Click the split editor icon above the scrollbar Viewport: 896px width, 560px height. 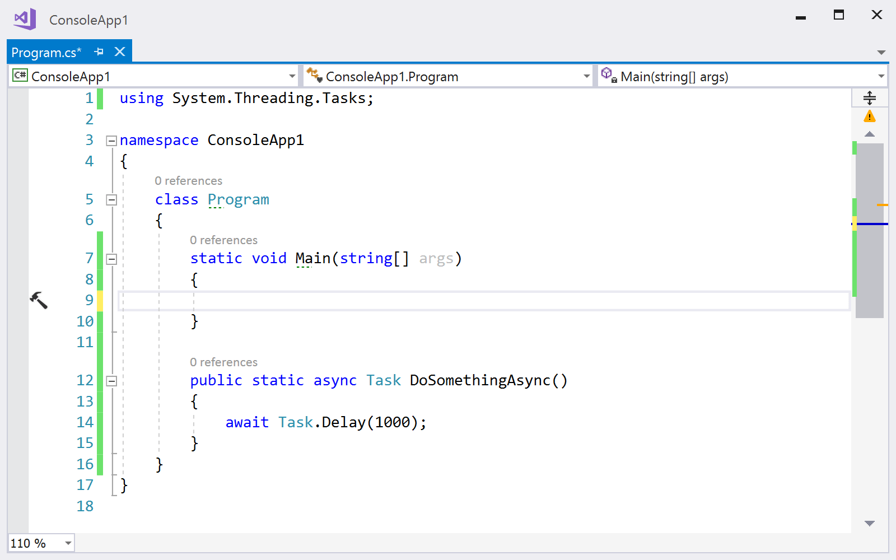coord(869,97)
